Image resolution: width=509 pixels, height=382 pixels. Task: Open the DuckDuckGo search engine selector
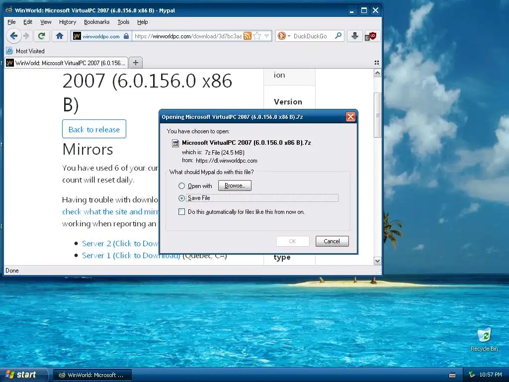(x=284, y=36)
